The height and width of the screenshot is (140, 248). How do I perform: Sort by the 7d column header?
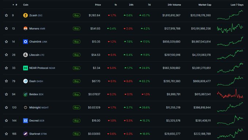149,5
